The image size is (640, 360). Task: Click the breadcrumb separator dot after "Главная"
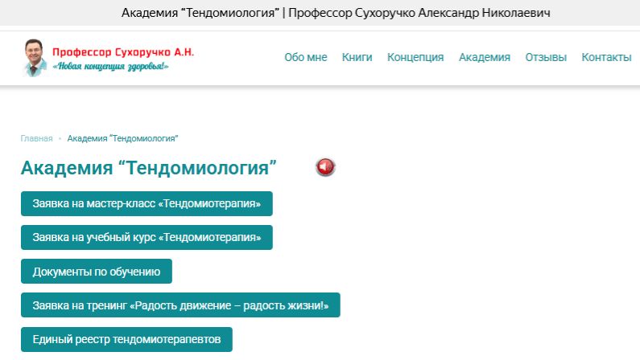coord(60,139)
